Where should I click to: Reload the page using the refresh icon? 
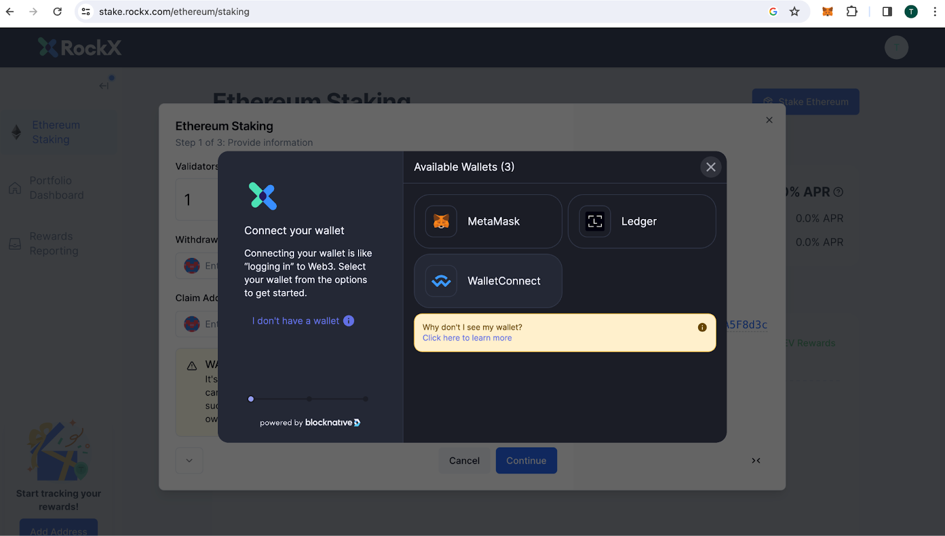click(x=57, y=12)
